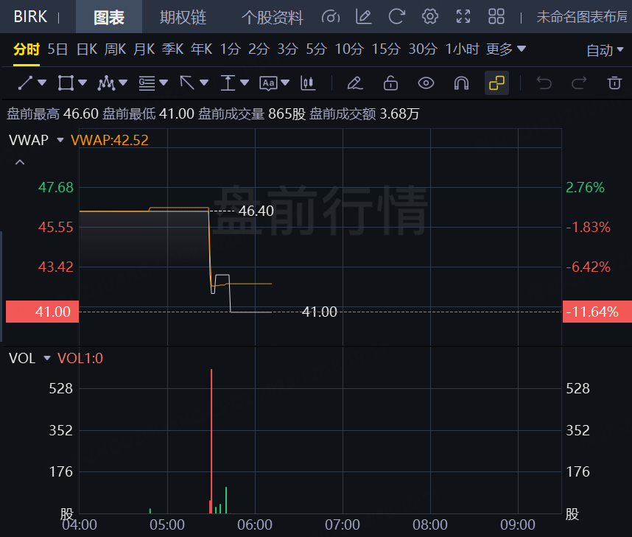The image size is (632, 537).
Task: Activate the highlighter brush tool
Action: point(355,83)
